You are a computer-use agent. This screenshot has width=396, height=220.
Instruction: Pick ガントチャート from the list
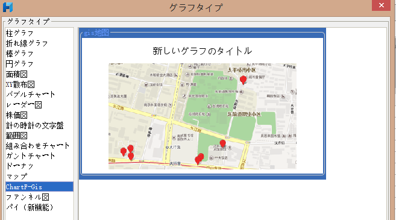39,156
